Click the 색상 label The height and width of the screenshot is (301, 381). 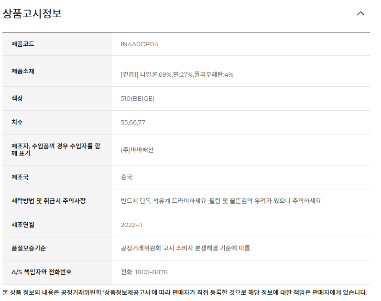[x=17, y=98]
